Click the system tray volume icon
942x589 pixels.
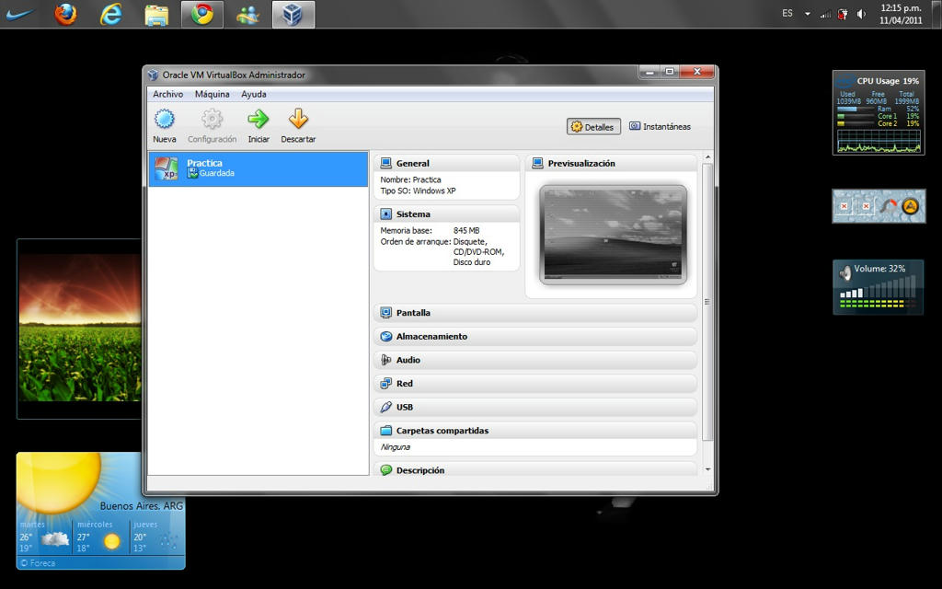pyautogui.click(x=861, y=14)
